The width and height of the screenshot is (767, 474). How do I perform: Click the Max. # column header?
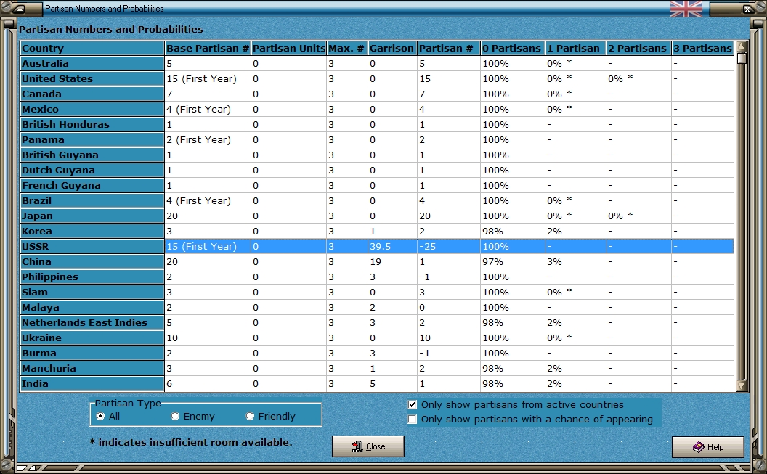coord(346,48)
